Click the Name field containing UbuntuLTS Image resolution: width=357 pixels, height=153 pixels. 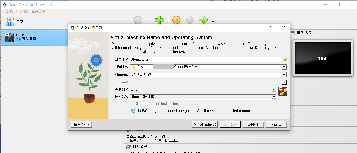click(x=205, y=59)
